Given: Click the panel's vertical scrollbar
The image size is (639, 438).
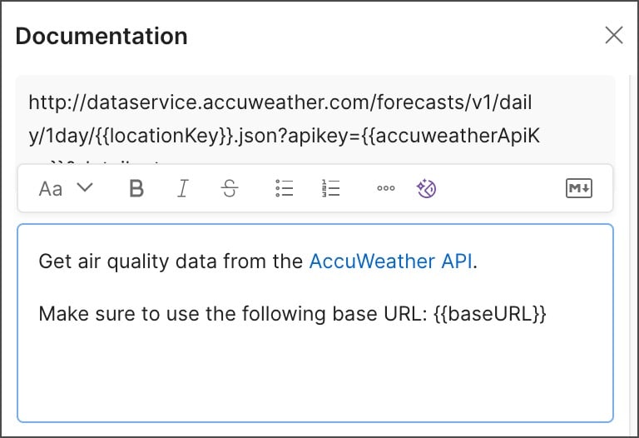Looking at the screenshot, I should pyautogui.click(x=632, y=250).
